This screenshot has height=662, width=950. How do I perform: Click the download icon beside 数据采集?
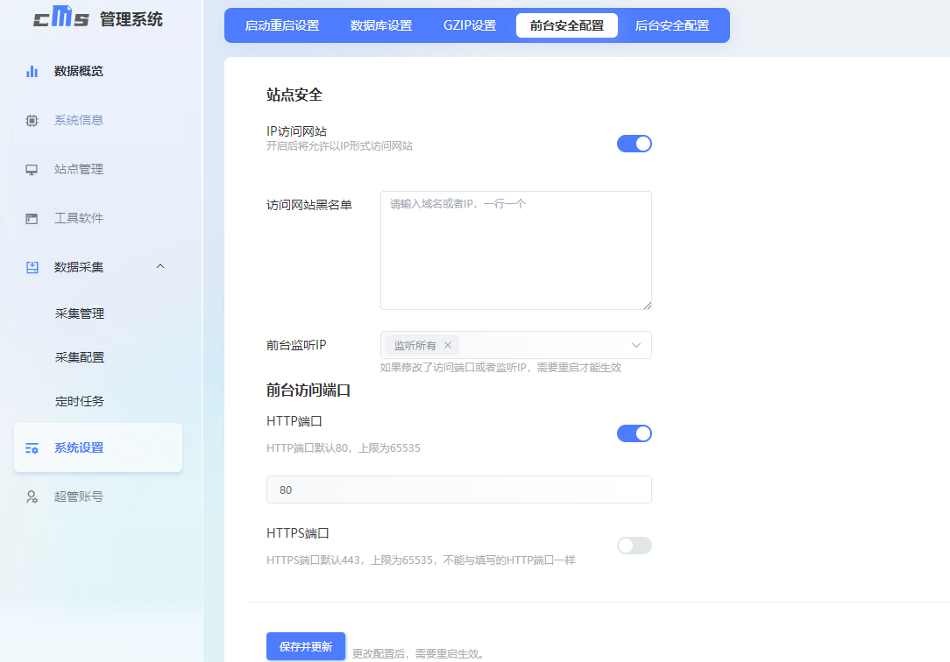32,267
